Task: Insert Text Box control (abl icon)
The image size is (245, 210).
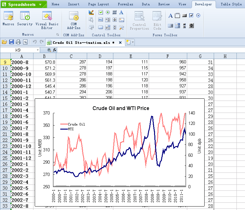Action: [101, 20]
